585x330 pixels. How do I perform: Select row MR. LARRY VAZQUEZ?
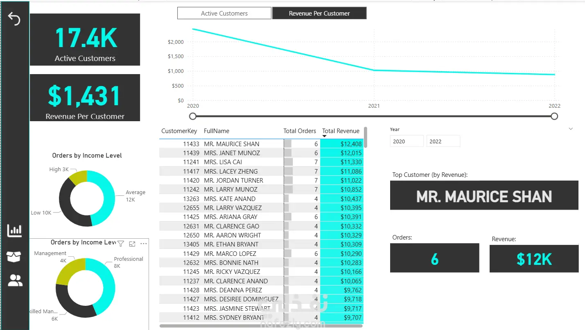click(x=261, y=208)
